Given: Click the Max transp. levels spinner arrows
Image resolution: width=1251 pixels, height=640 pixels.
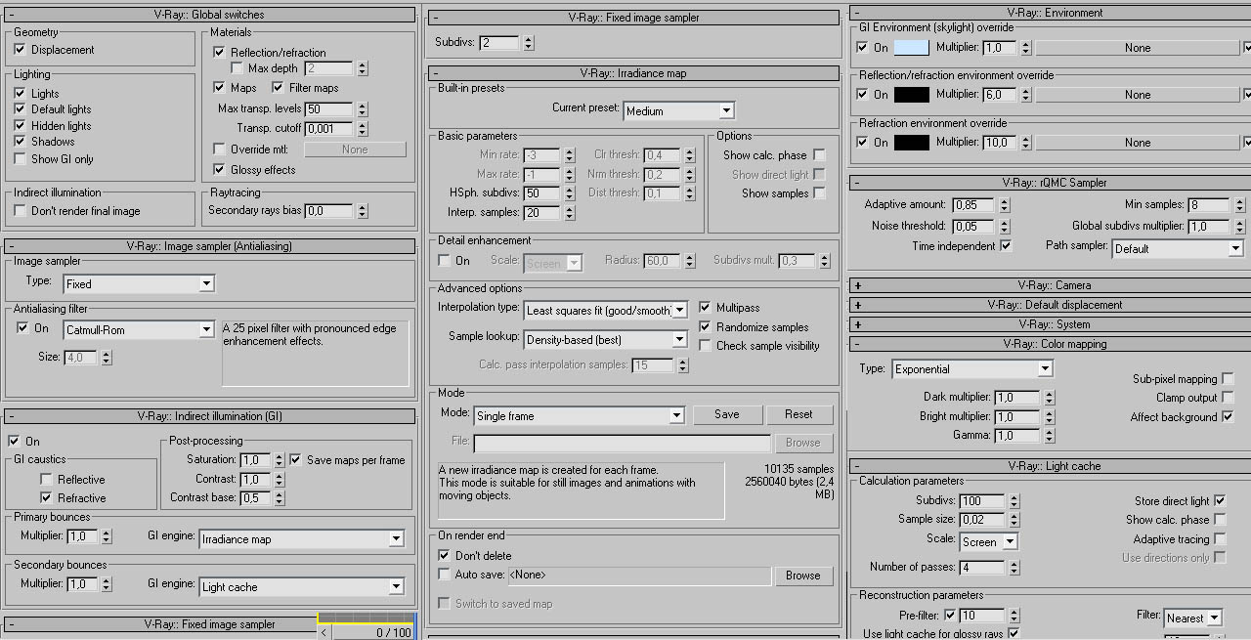Looking at the screenshot, I should [x=362, y=109].
